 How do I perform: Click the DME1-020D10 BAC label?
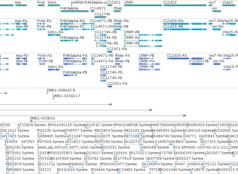(x=43, y=118)
